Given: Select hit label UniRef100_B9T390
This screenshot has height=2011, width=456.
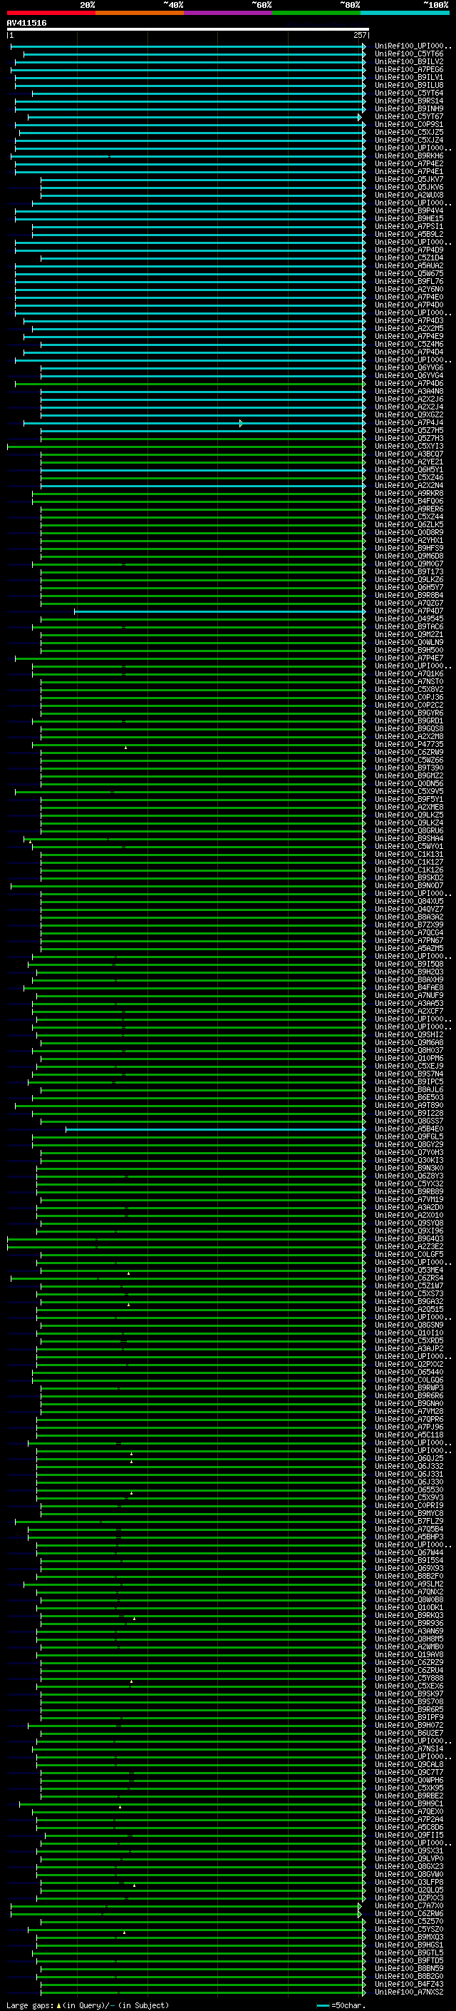Looking at the screenshot, I should 409,768.
